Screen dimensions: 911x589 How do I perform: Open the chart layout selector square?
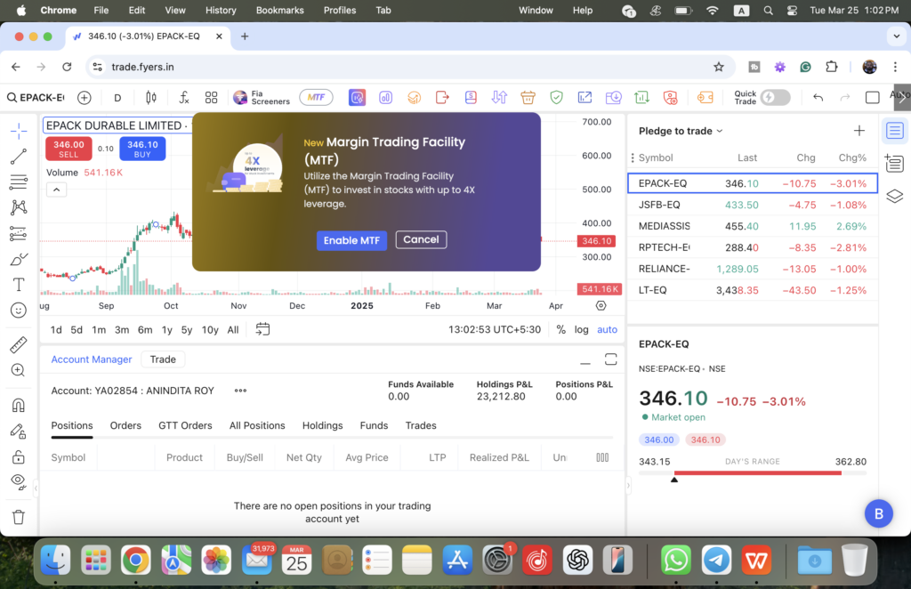(x=873, y=98)
